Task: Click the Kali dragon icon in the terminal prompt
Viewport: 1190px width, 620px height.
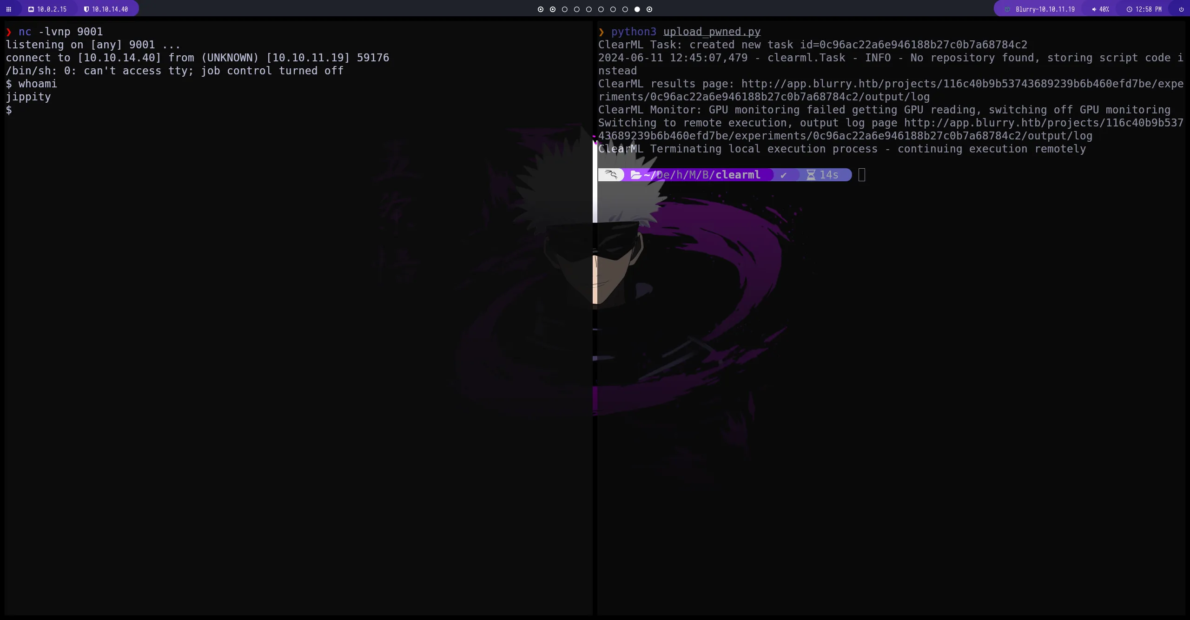Action: (x=612, y=175)
